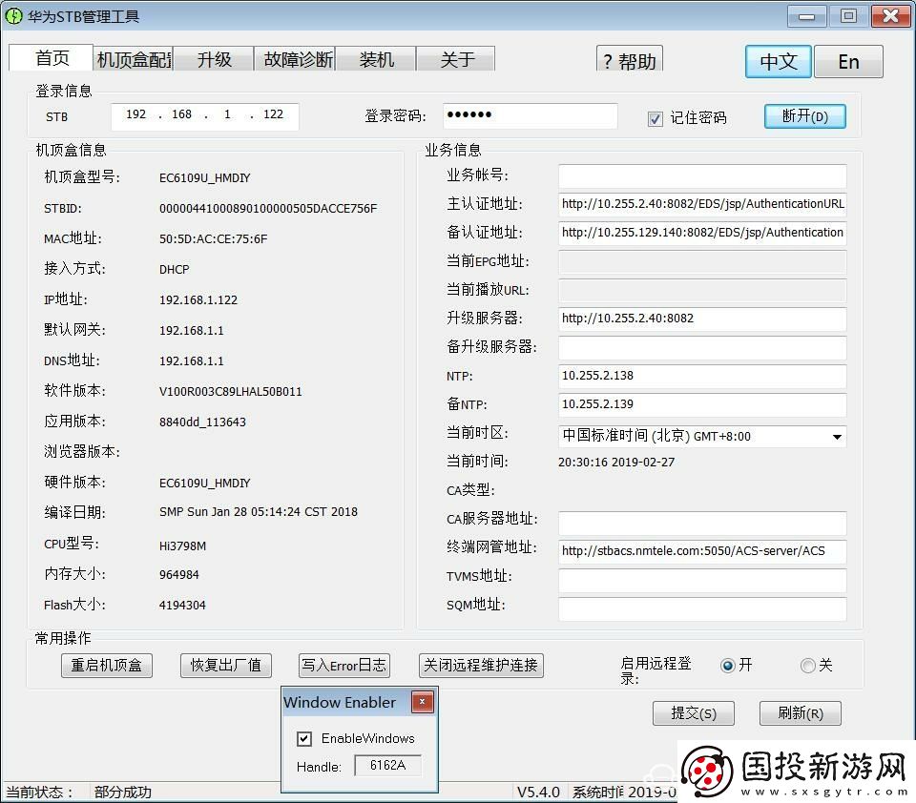
Task: Click 断开(D) to disconnect
Action: [x=805, y=116]
